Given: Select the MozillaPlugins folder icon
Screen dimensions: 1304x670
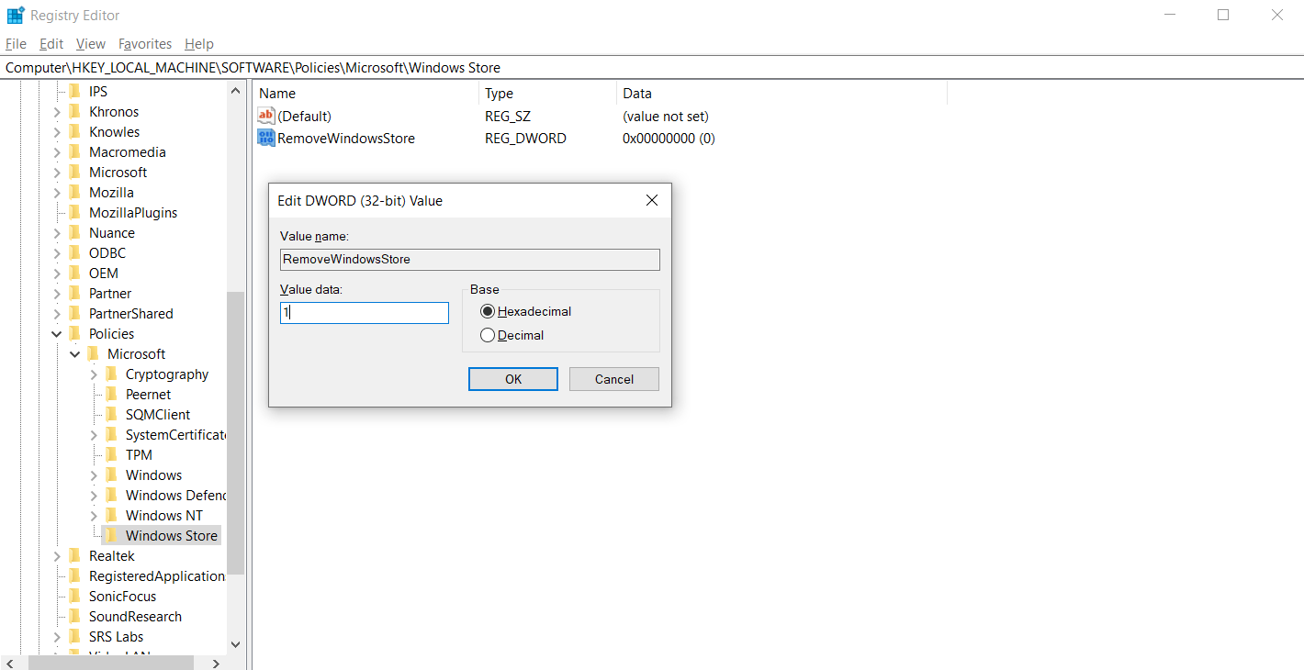Looking at the screenshot, I should point(75,212).
